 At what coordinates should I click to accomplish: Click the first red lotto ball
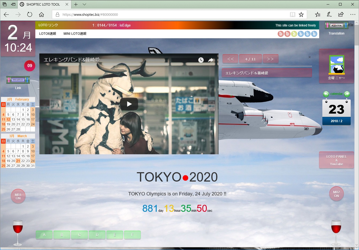(281, 34)
